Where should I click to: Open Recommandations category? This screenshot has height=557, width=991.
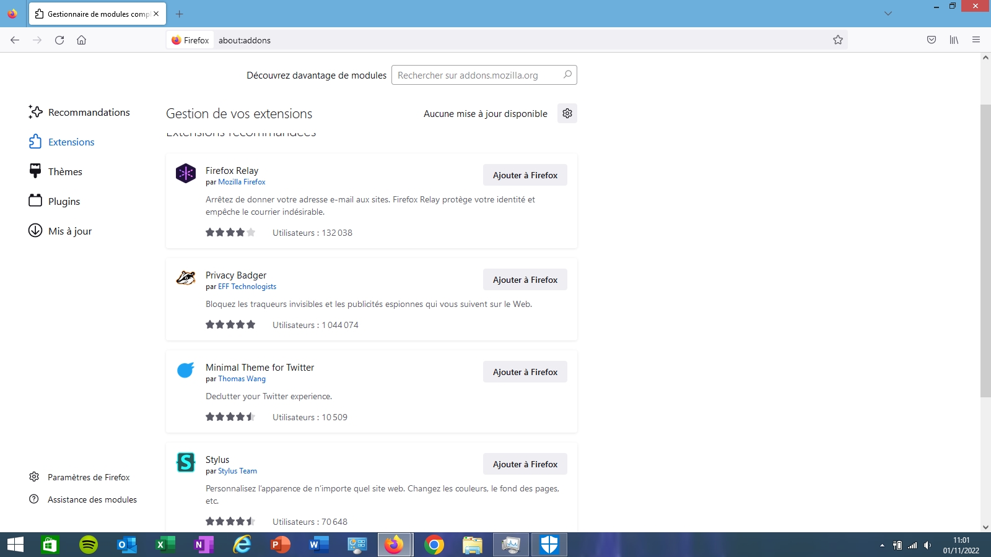(79, 112)
